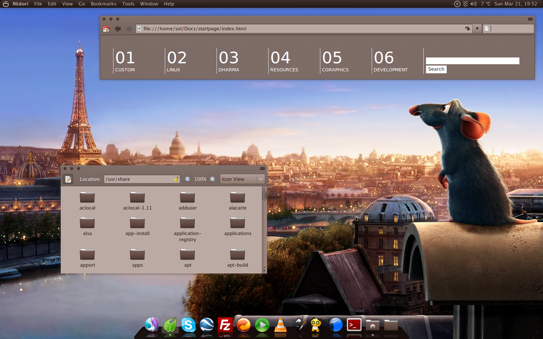Open the Go menu
The image size is (543, 339).
82,4
